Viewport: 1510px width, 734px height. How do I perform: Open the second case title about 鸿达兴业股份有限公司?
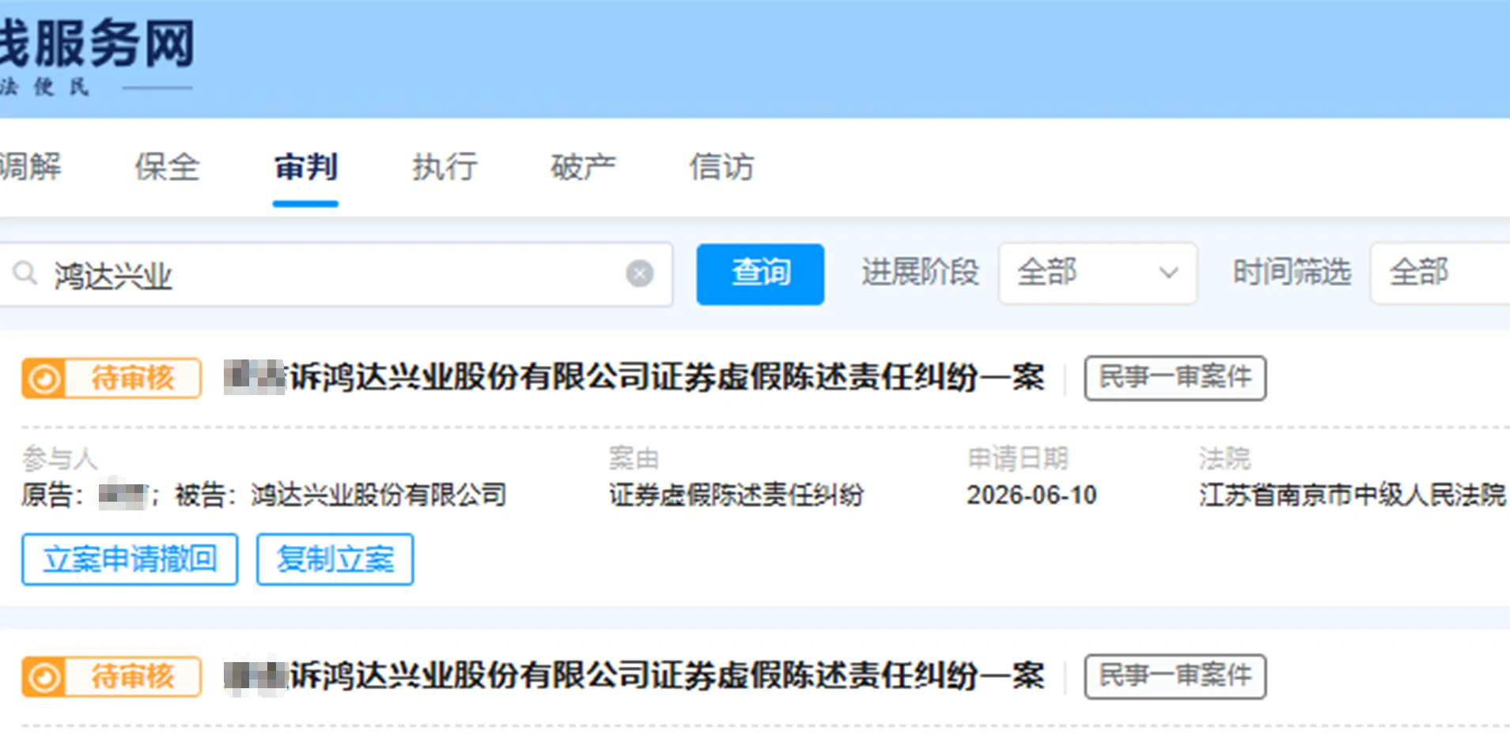coord(634,676)
